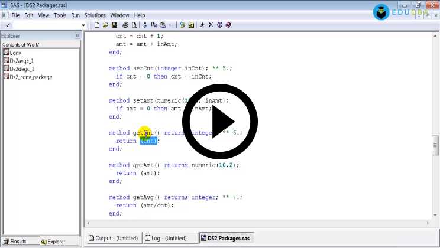Image resolution: width=440 pixels, height=248 pixels.
Task: Click the Save disk toolbar icon
Action: point(114,25)
